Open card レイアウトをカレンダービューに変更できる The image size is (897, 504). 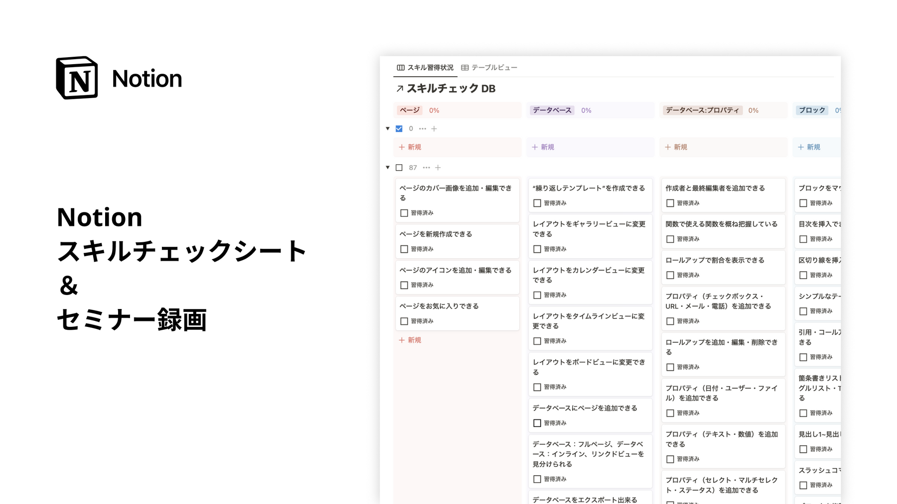coord(590,282)
